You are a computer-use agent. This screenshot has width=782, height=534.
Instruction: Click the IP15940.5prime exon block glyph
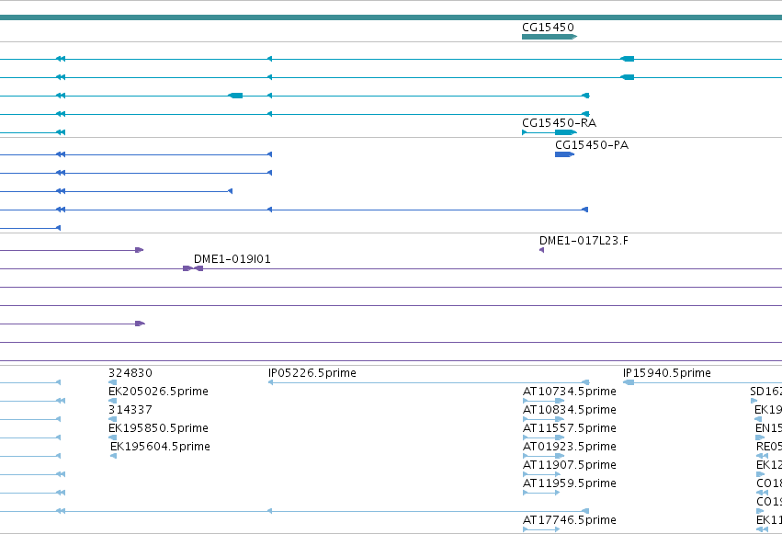629,382
